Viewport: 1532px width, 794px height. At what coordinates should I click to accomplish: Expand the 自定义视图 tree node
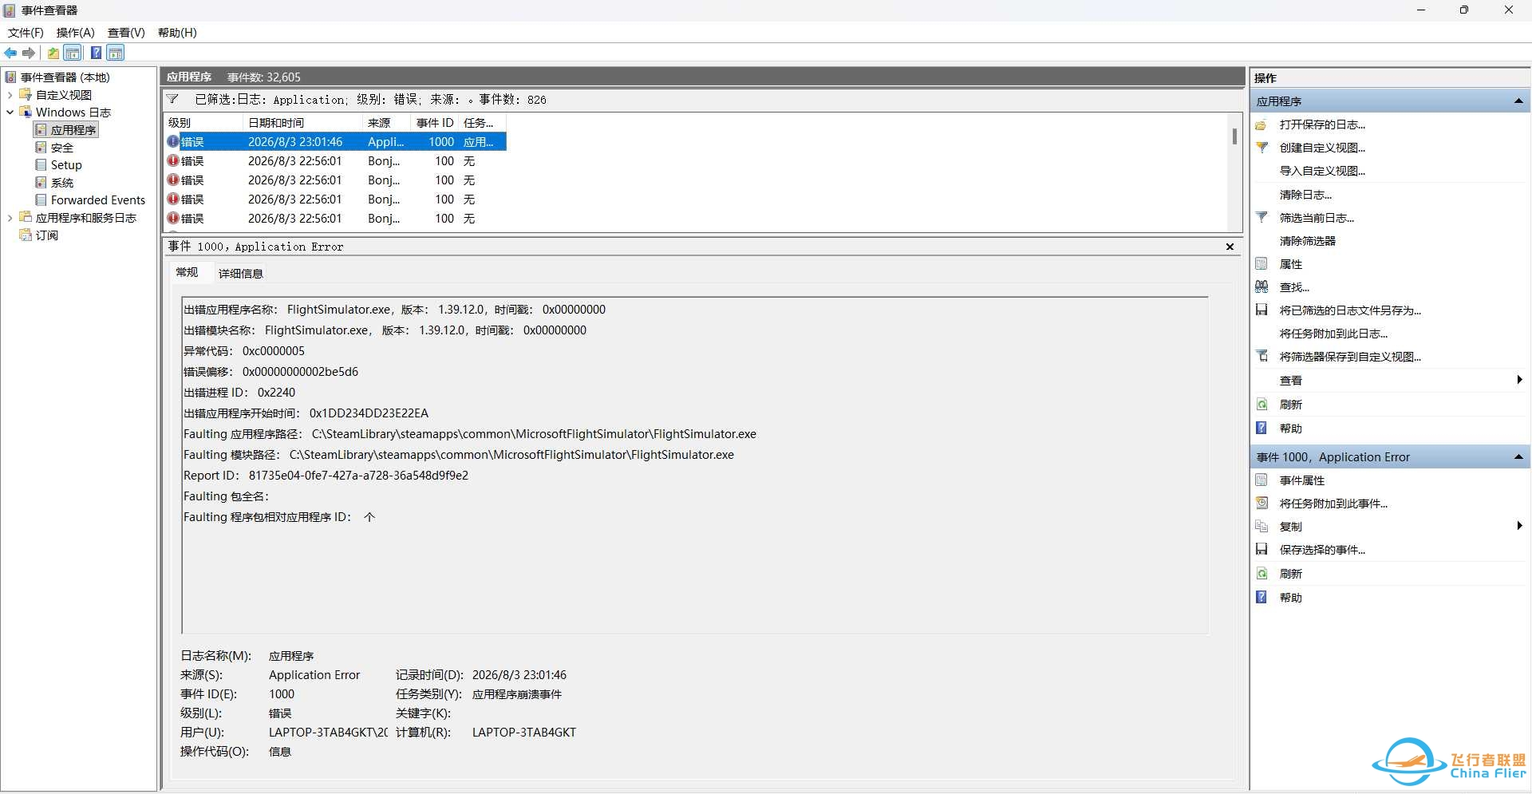[x=10, y=95]
